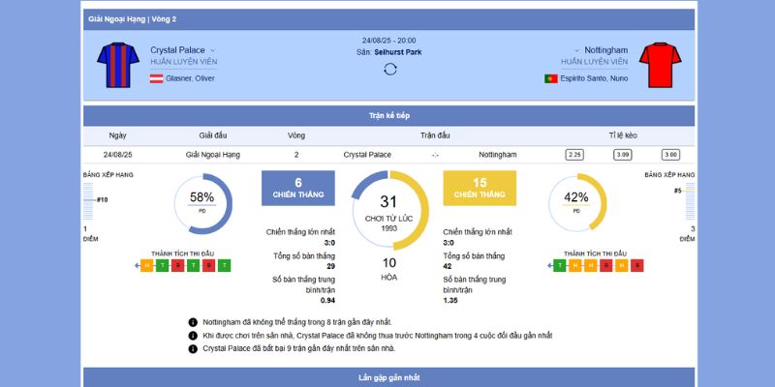The width and height of the screenshot is (775, 387).
Task: Click the left arrow beside Nottingham's form
Action: point(548,264)
